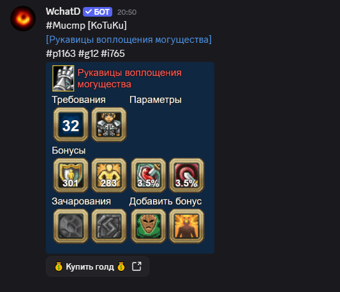Open the WchatD username profile
340x292 pixels.
tap(63, 12)
